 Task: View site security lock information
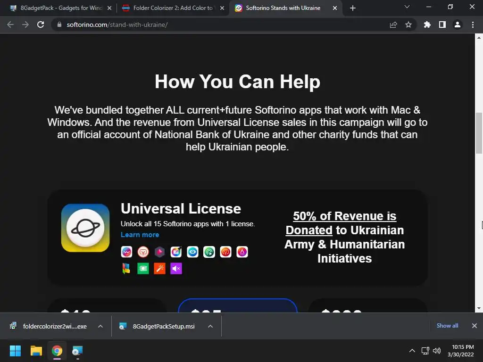[x=59, y=25]
